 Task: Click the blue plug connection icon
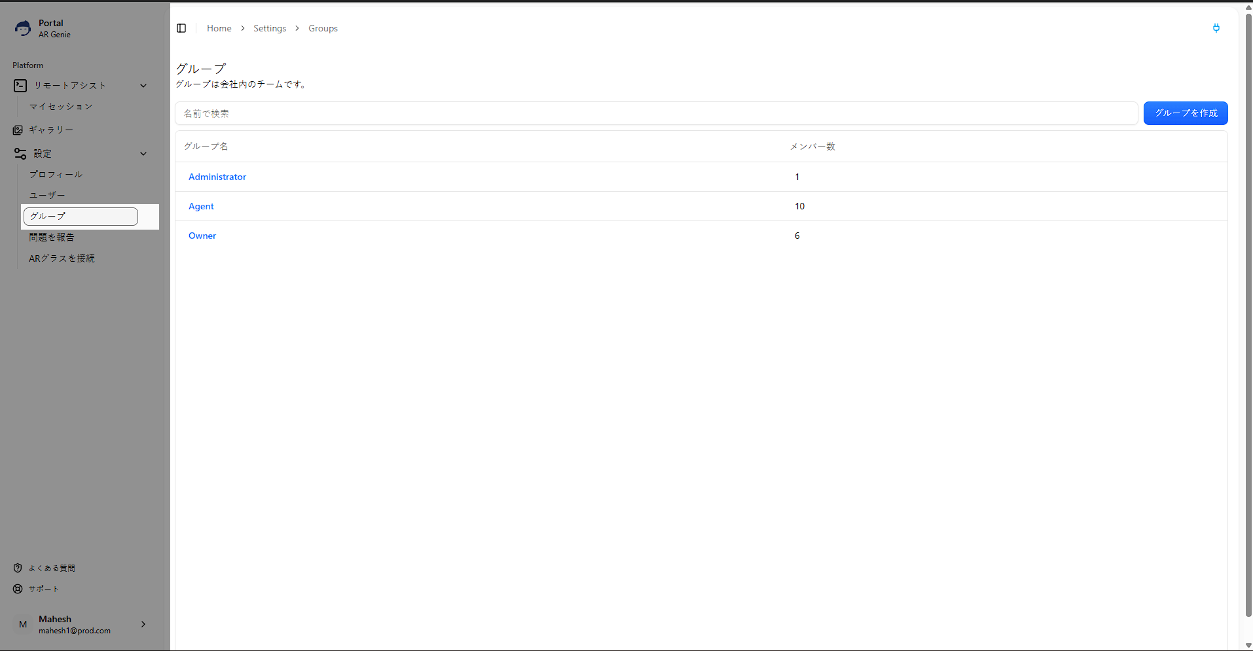point(1216,28)
